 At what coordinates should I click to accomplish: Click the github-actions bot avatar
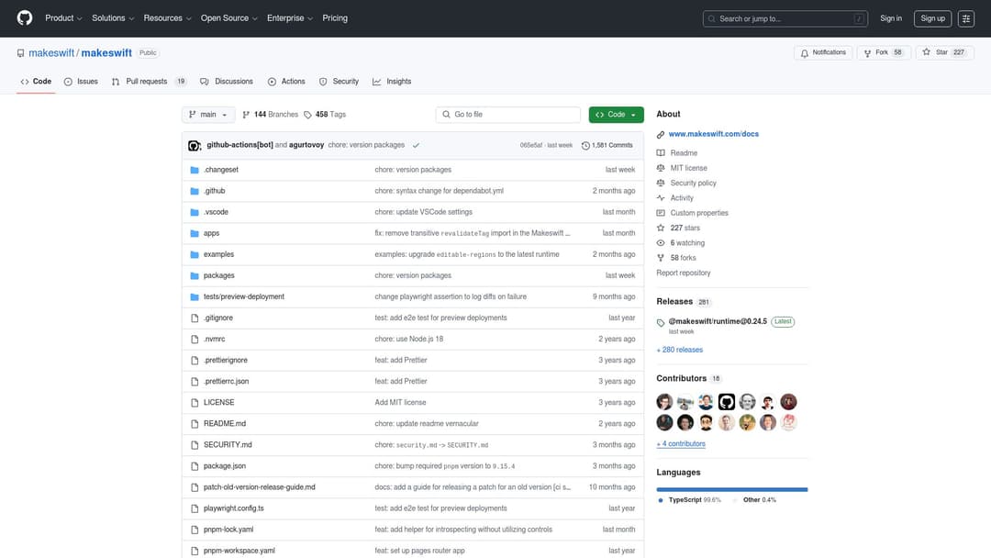click(x=195, y=145)
